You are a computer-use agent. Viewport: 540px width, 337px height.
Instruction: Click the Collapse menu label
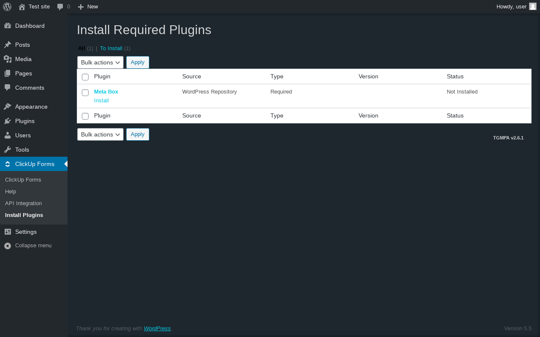pyautogui.click(x=33, y=246)
